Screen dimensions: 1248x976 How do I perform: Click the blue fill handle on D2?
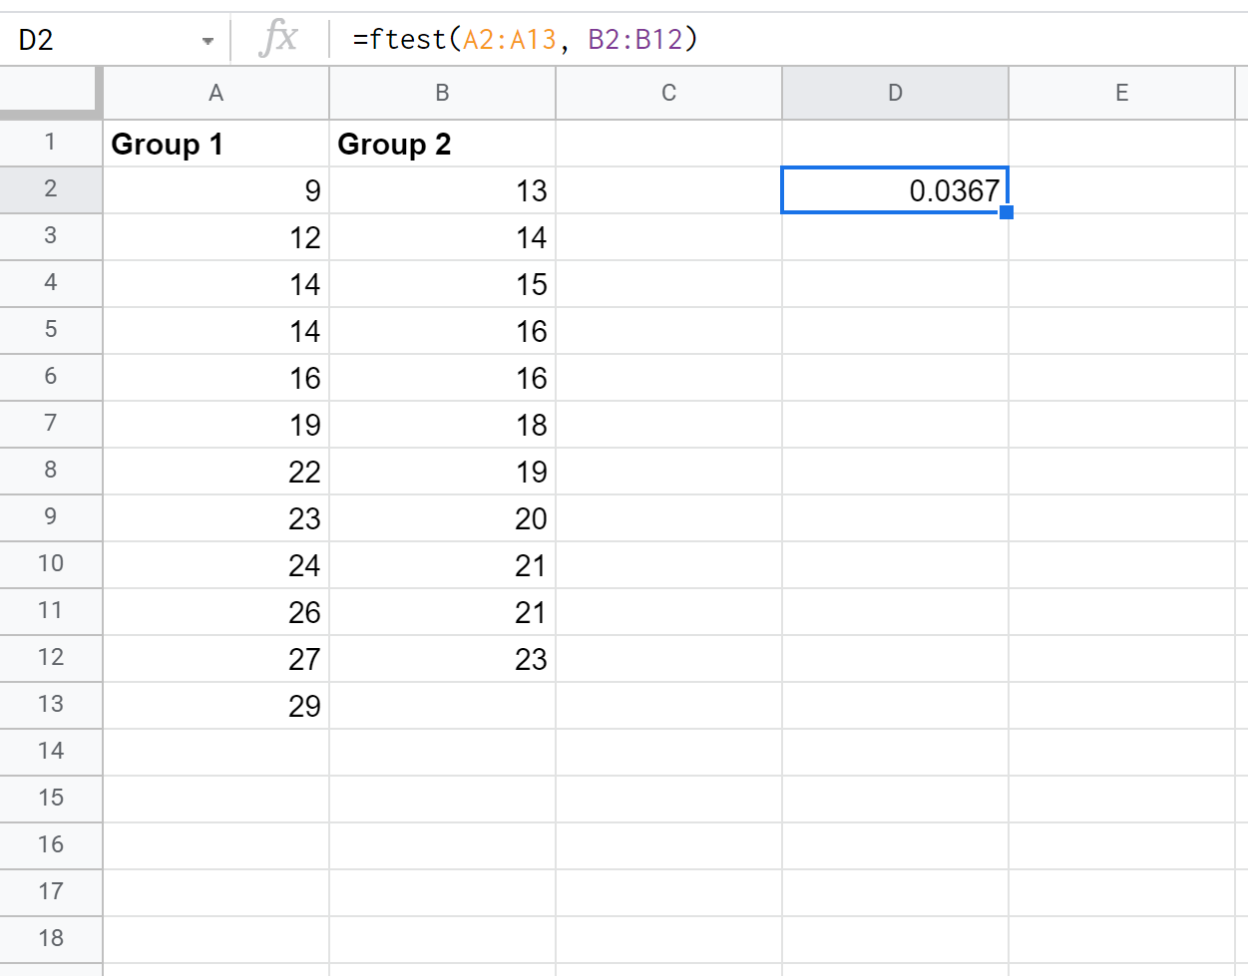point(1008,211)
